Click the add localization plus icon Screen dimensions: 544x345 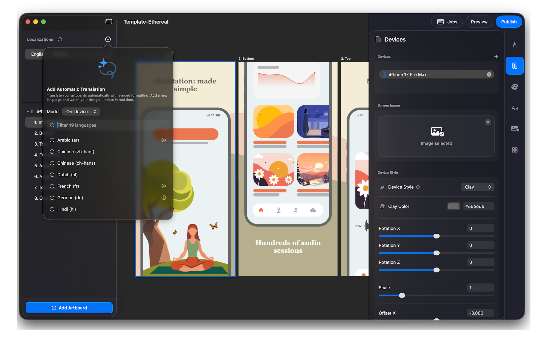pyautogui.click(x=108, y=39)
